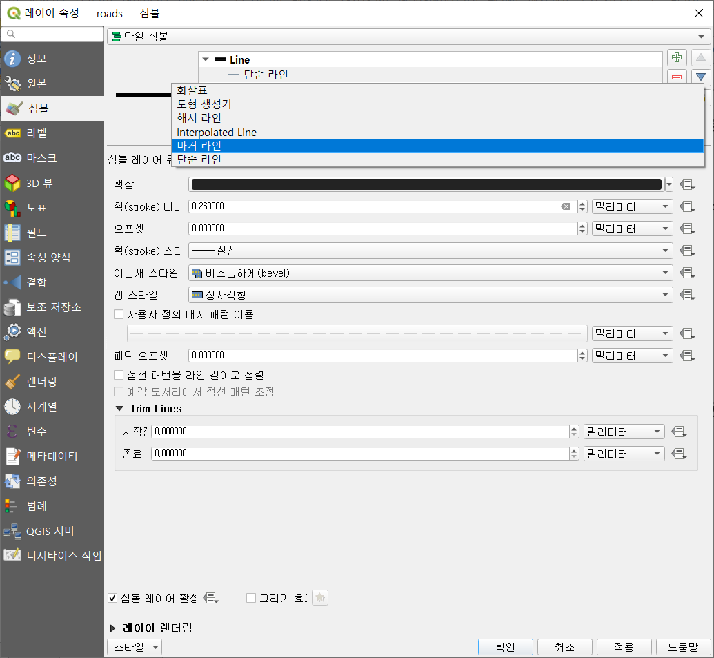Select the 심볼 (Symbology) brush icon
Screen dimensions: 714x658
(14, 108)
